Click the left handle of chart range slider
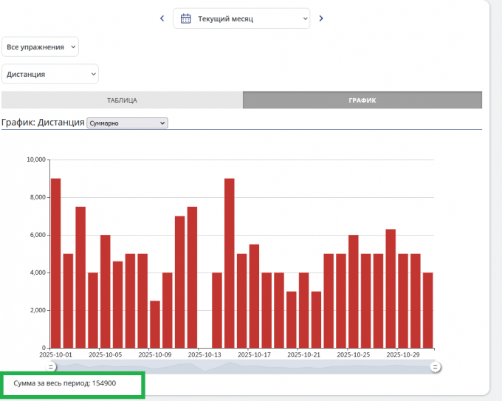 [x=52, y=366]
